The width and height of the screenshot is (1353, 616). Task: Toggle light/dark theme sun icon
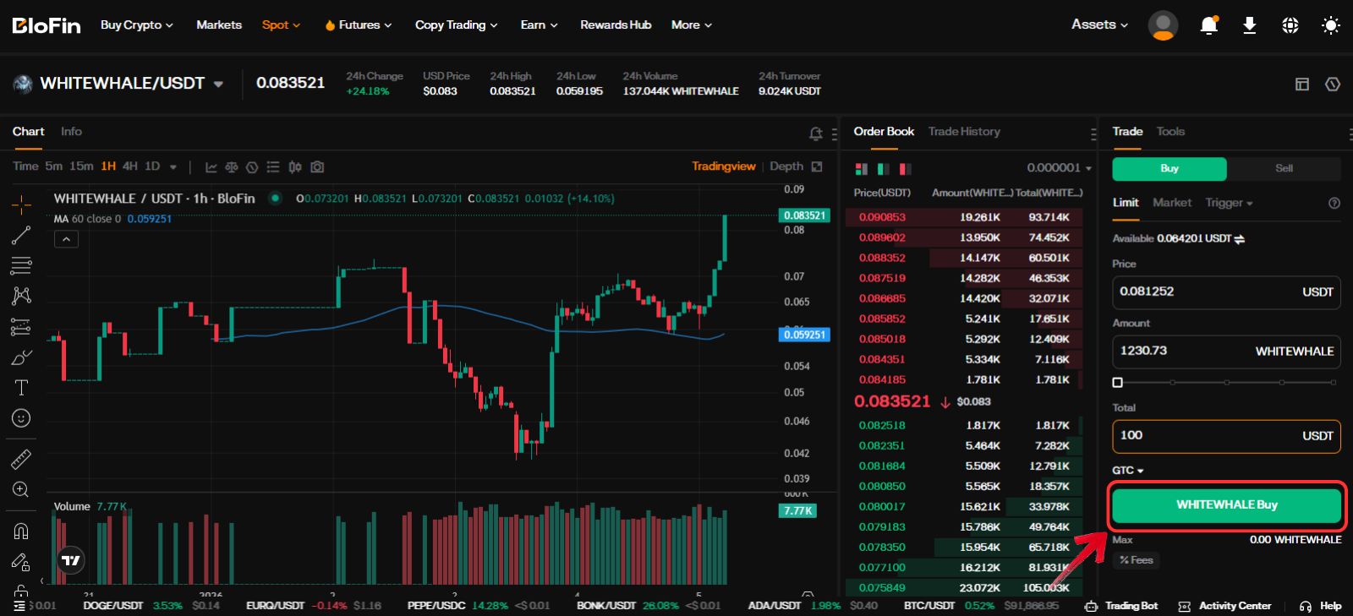[1330, 25]
